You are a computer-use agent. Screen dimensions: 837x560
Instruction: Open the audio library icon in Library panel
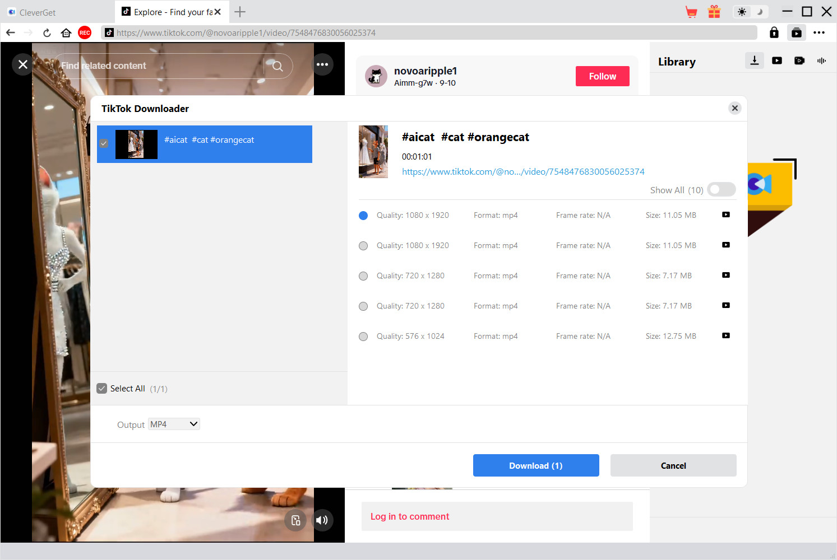(821, 60)
